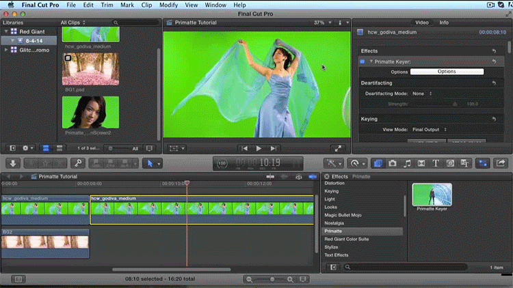Click the timeline zoom slider
Viewport: 513px width, 288px height.
[273, 279]
